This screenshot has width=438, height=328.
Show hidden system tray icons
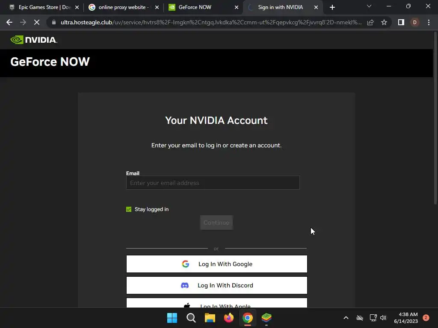pyautogui.click(x=346, y=318)
